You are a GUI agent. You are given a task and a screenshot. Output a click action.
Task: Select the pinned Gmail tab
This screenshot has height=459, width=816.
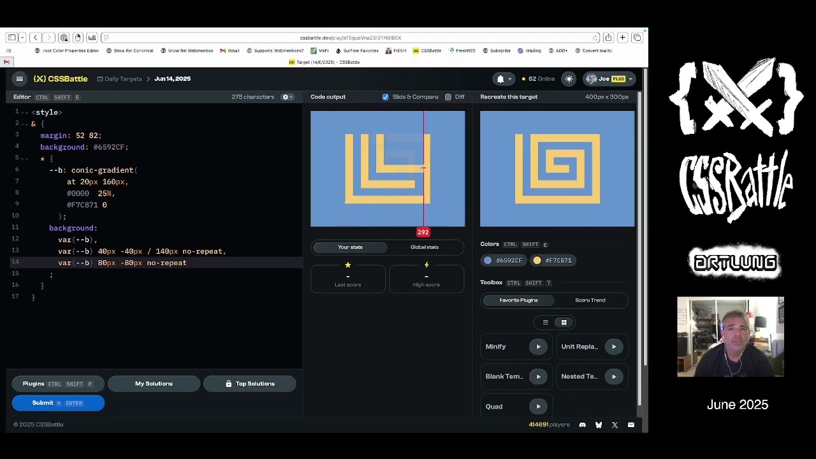pyautogui.click(x=6, y=62)
